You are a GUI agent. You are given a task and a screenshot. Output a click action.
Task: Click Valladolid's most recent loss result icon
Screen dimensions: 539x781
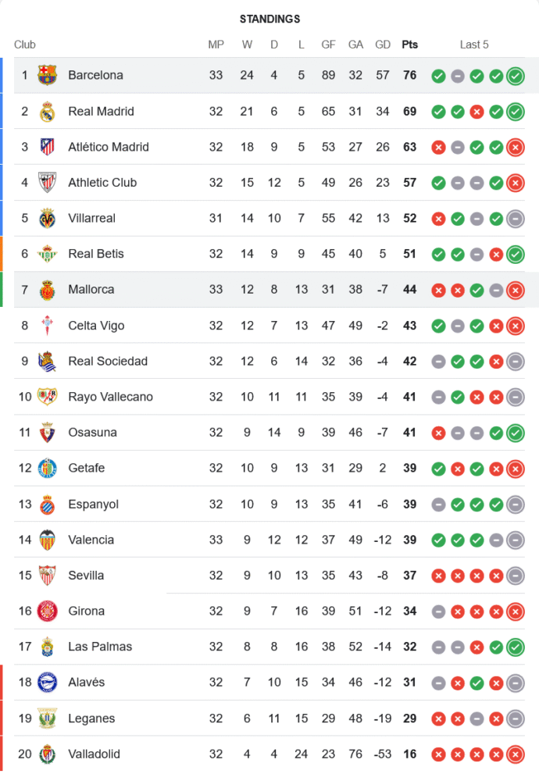point(515,754)
